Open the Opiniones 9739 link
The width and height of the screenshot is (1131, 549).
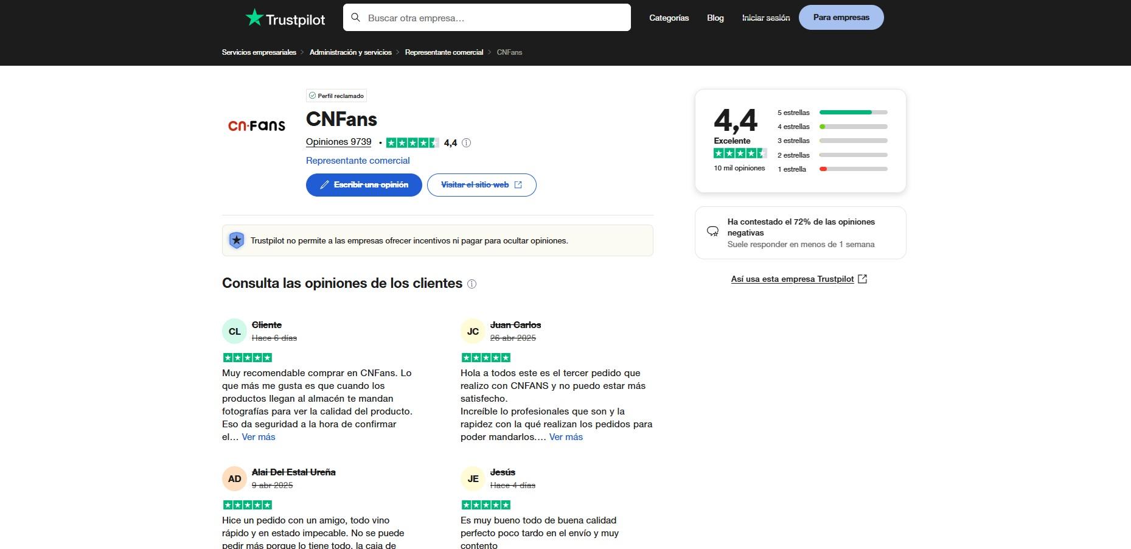(x=338, y=142)
